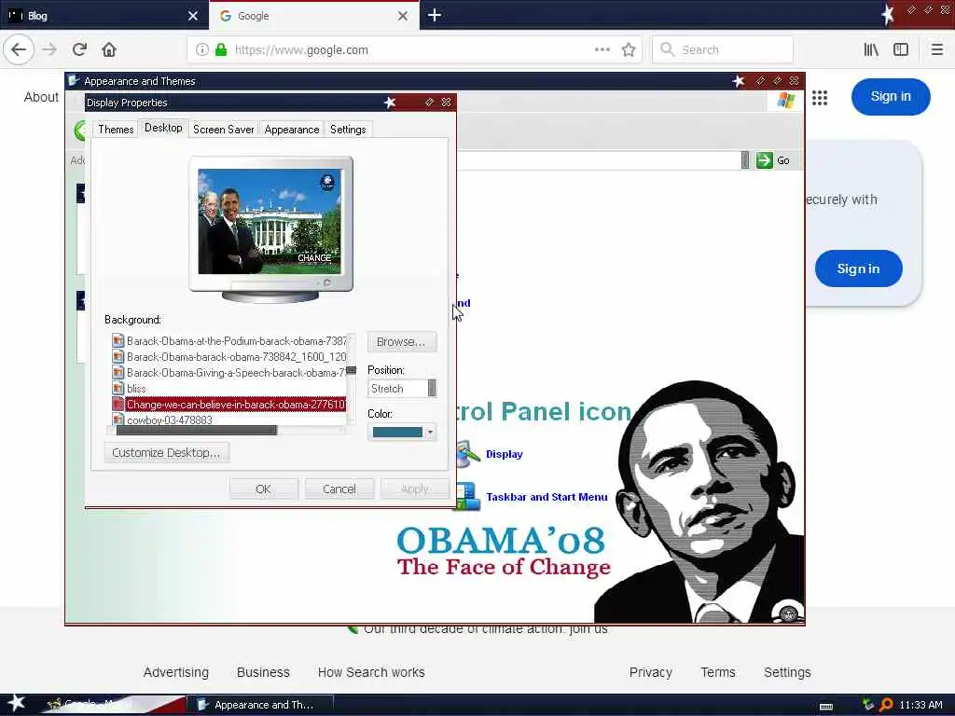Go back with the browser back arrow
The width and height of the screenshot is (955, 716).
point(19,50)
